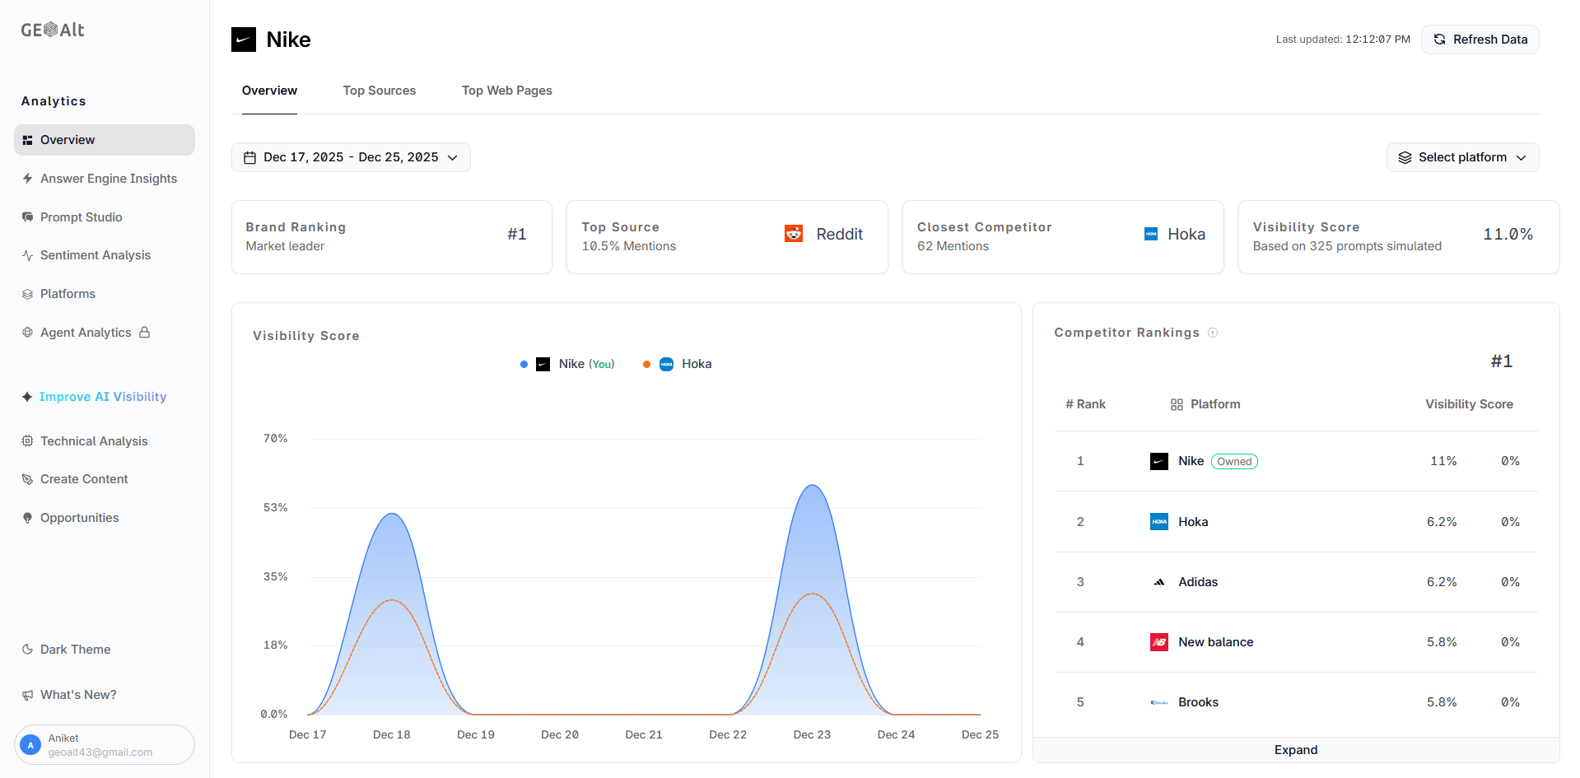Click the orange Hoka legend color dot
This screenshot has height=778, width=1580.
coord(646,365)
